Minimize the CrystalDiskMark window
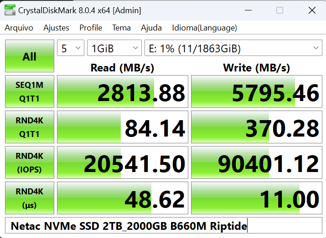The width and height of the screenshot is (326, 238). point(248,10)
